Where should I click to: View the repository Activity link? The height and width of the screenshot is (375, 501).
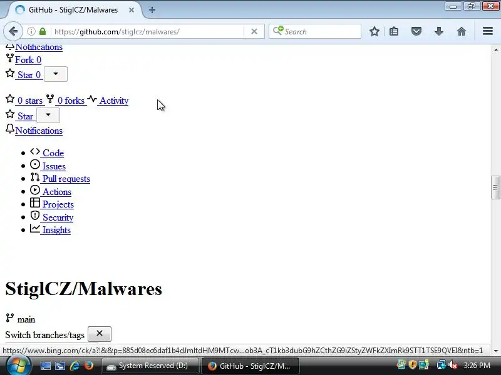click(x=114, y=101)
